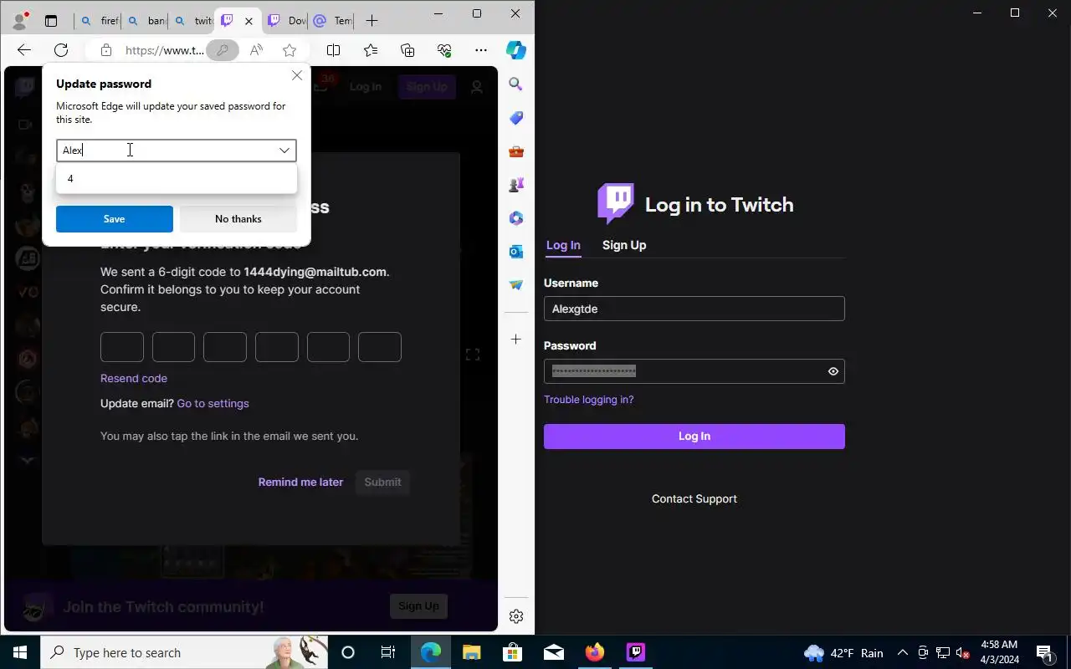
Task: Open Edge Favorites list
Action: pos(371,50)
